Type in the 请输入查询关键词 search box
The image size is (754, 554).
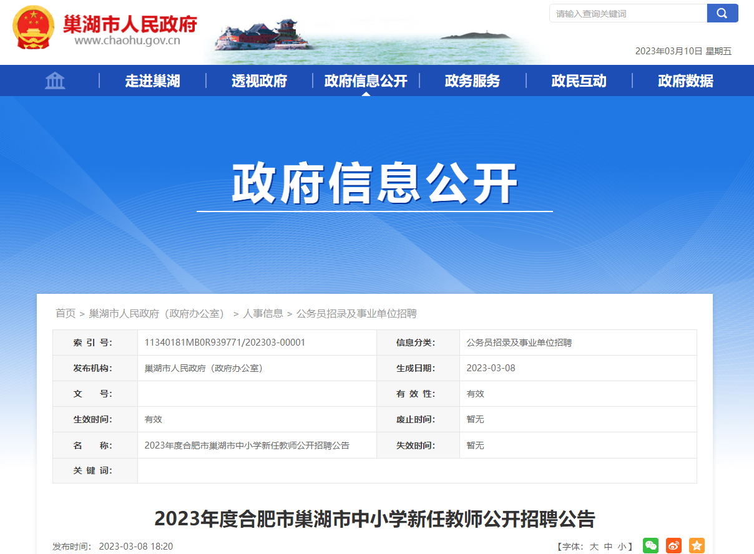tap(627, 13)
